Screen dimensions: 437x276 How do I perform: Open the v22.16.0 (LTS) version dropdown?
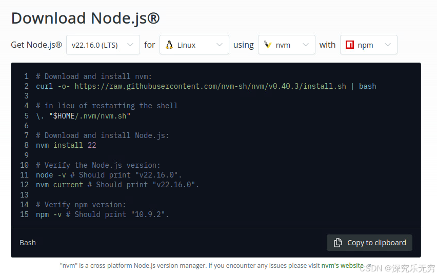[x=103, y=45]
